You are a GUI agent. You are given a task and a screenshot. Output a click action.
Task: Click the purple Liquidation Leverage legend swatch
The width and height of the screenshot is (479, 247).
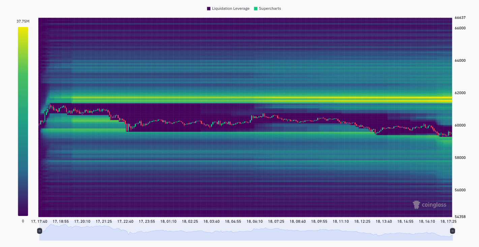(x=209, y=8)
